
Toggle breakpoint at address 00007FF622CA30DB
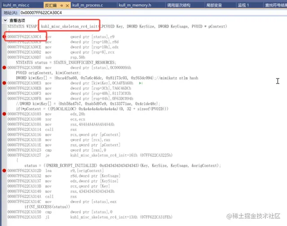click(x=4, y=68)
